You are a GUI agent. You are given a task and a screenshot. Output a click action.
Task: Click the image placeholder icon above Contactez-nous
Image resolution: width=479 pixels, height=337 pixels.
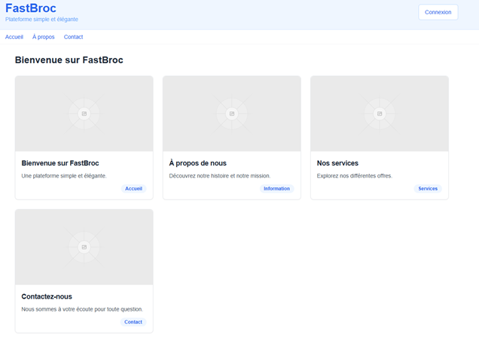84,247
